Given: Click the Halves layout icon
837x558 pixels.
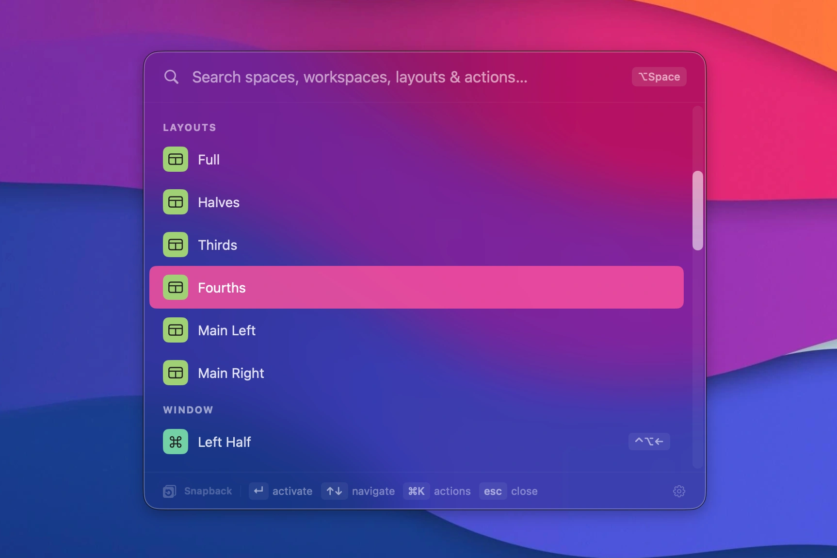Looking at the screenshot, I should (x=176, y=202).
